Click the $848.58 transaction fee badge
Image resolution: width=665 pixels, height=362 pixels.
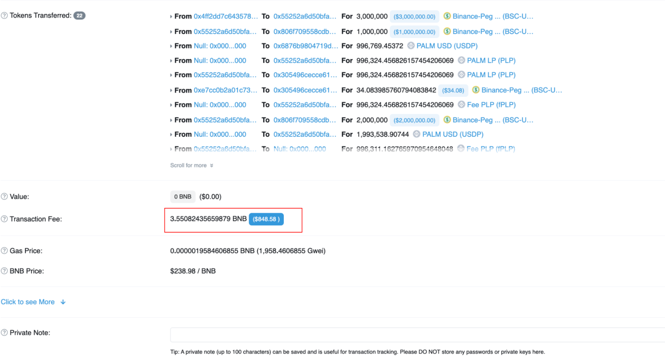pyautogui.click(x=266, y=219)
